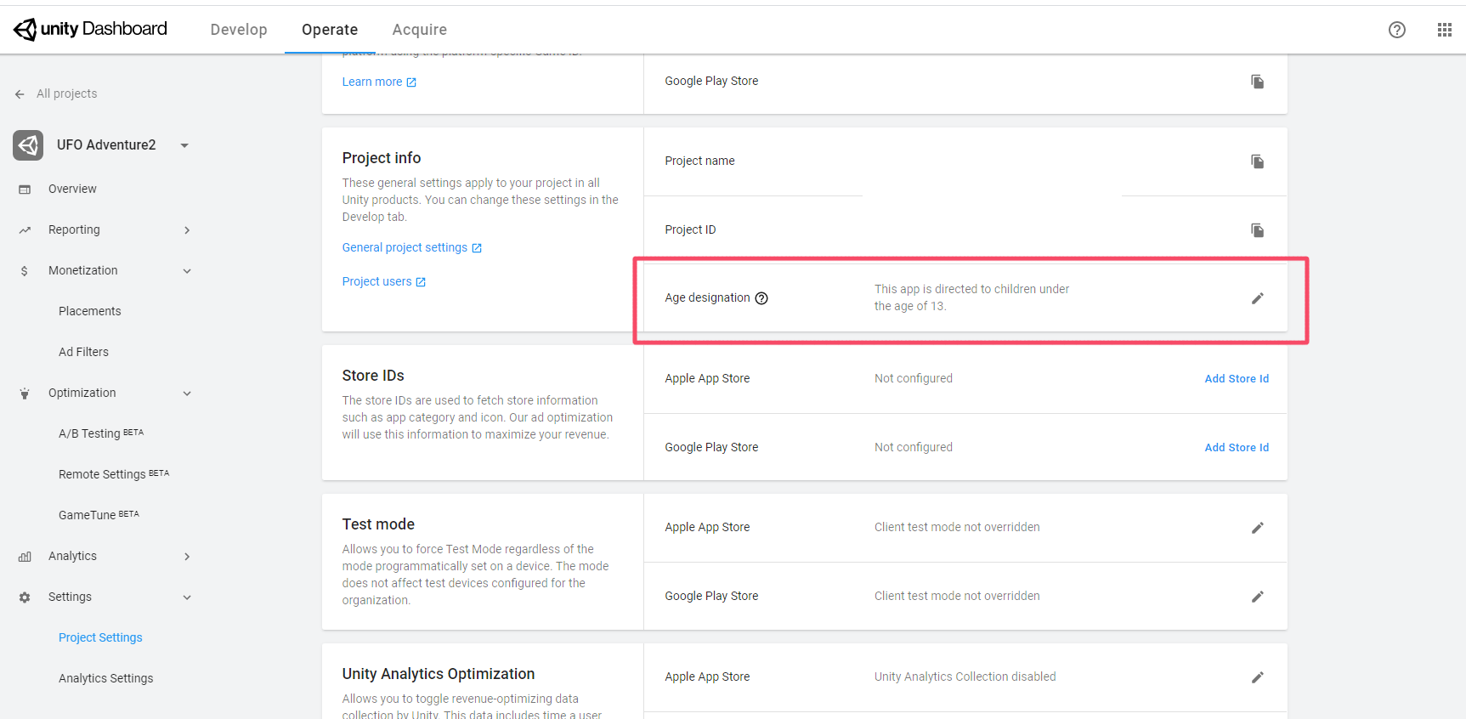Click the Reporting chart icon in sidebar
The image size is (1466, 719).
[25, 230]
